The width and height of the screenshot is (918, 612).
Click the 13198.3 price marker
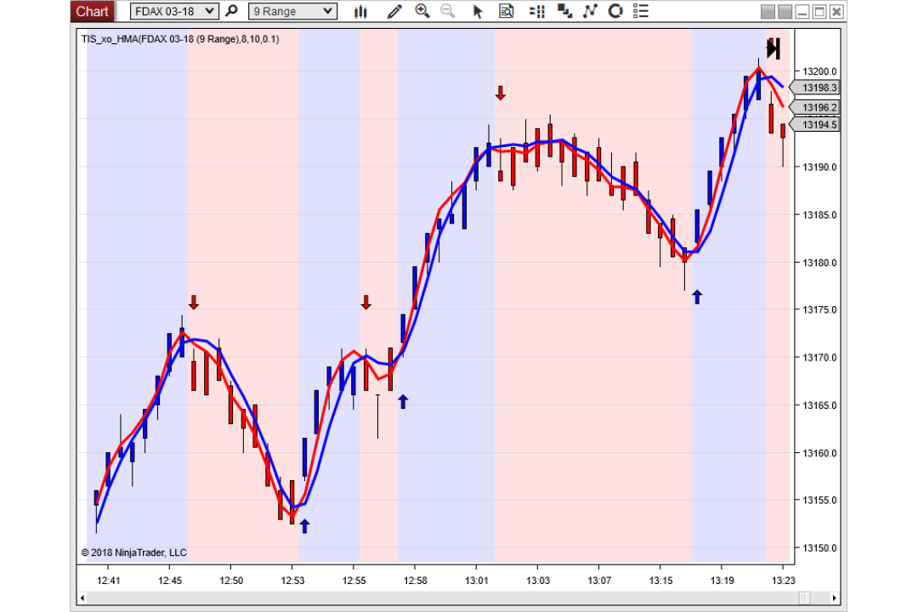(x=815, y=88)
